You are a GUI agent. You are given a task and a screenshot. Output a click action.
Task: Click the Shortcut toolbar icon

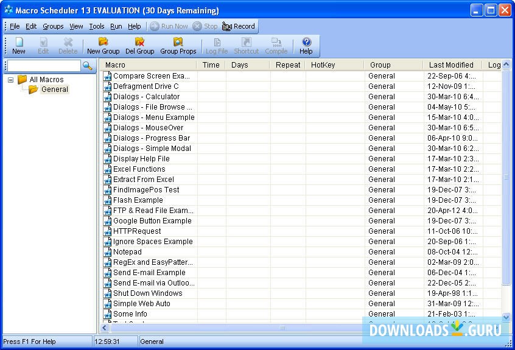pyautogui.click(x=247, y=46)
